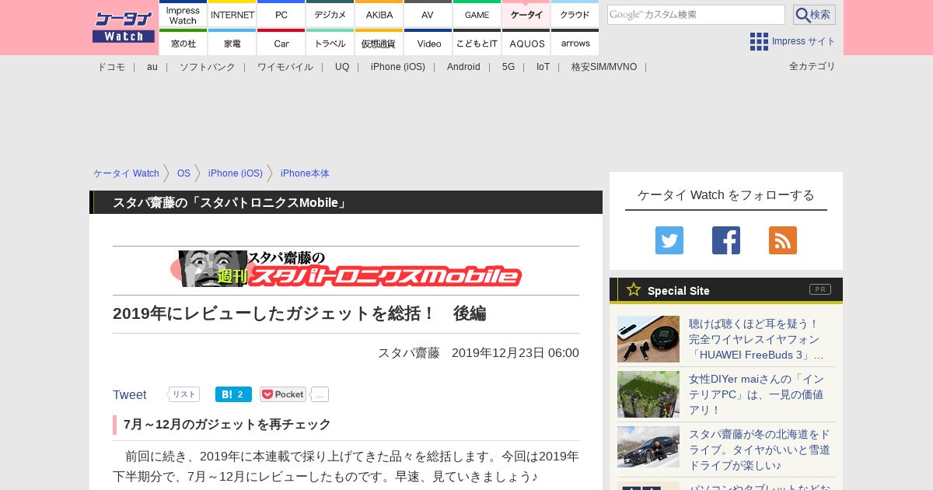Click the Hatena bookmark B! button
Image resolution: width=933 pixels, height=490 pixels.
233,394
